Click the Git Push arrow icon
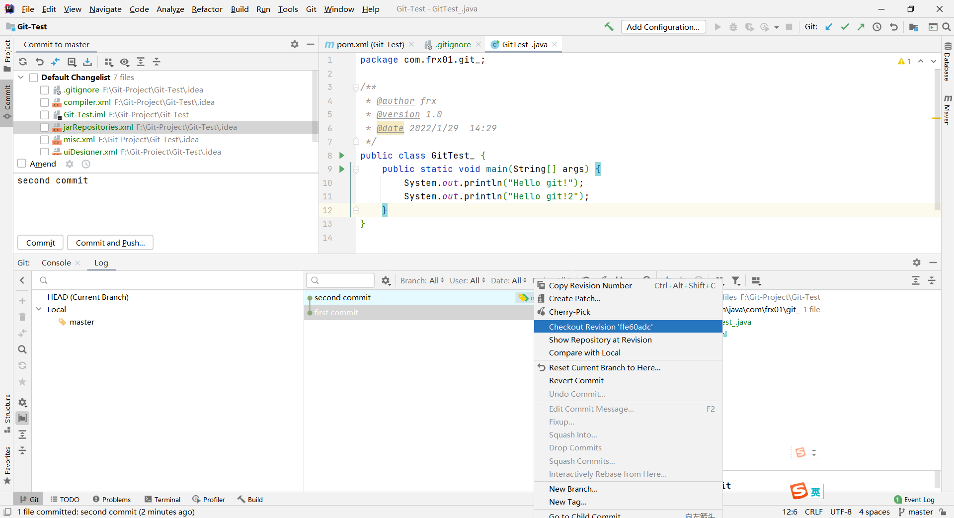954x518 pixels. 861,27
